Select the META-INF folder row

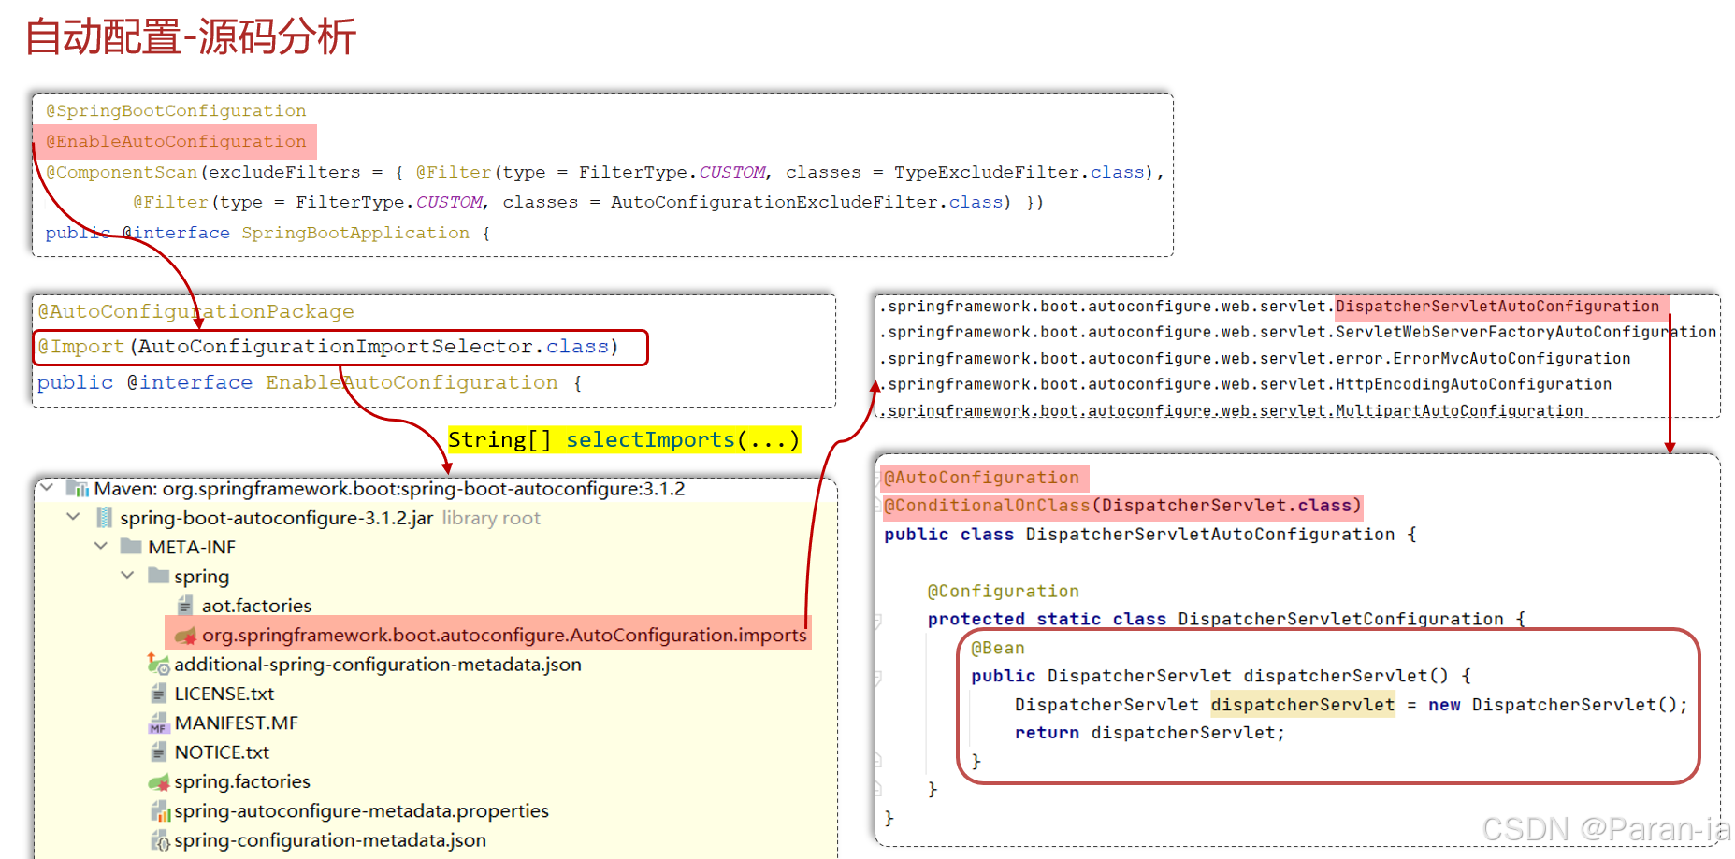tap(192, 547)
